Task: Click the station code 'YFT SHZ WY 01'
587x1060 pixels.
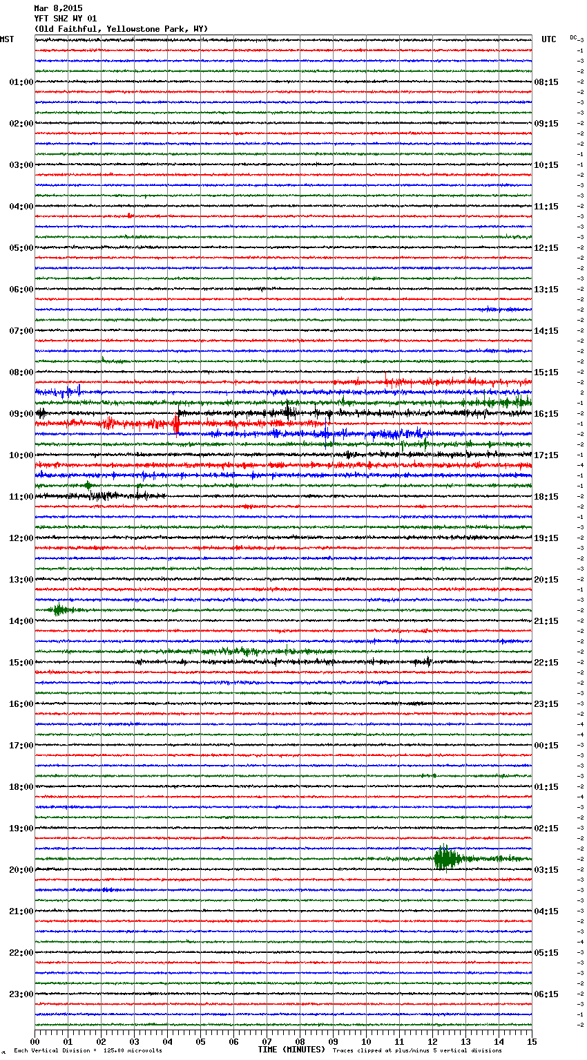Action: tap(66, 19)
